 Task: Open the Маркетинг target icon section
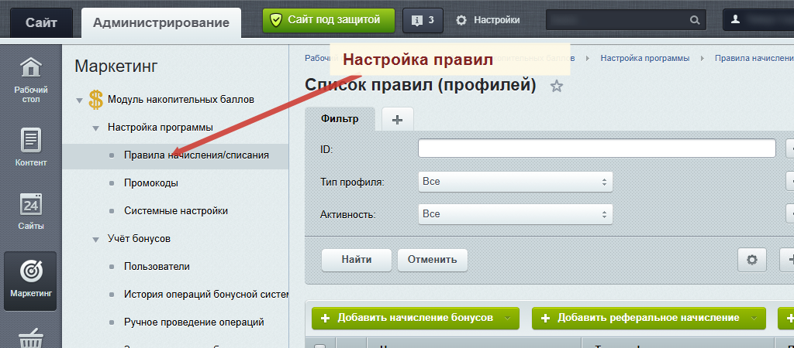pos(31,280)
